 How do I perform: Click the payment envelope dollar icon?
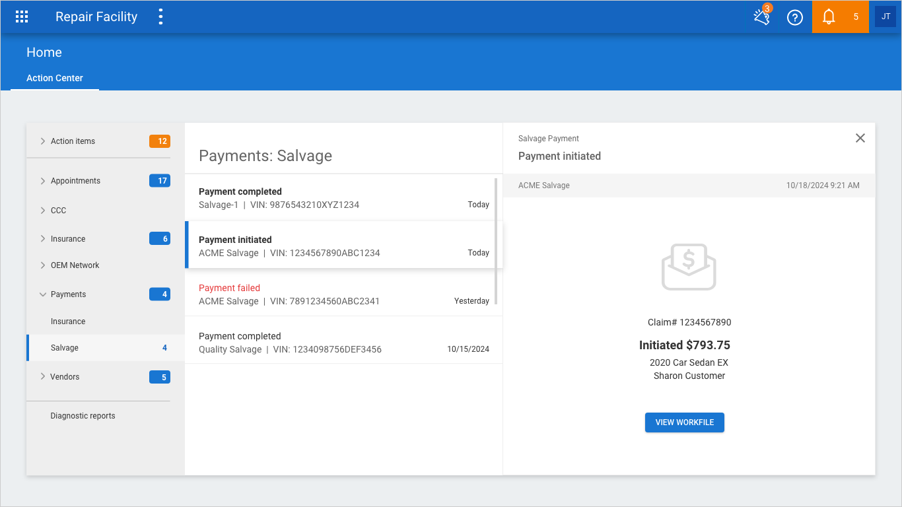click(x=689, y=267)
